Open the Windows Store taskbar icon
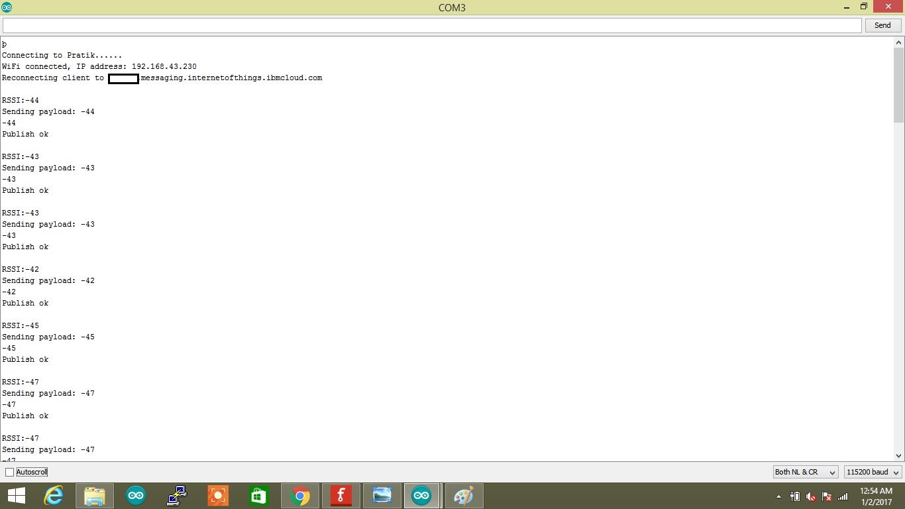The image size is (905, 509). coord(258,496)
